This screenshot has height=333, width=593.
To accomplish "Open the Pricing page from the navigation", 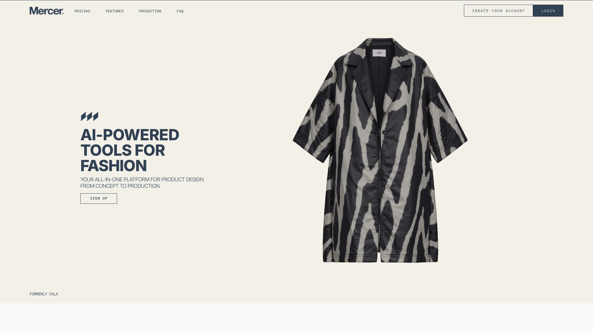I will pos(82,11).
